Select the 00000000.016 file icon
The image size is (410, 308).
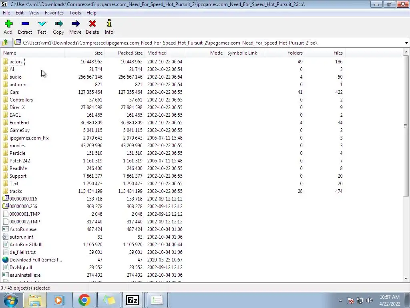coord(6,199)
